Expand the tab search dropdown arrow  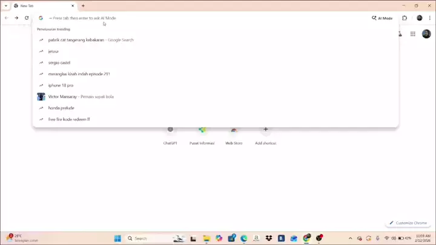tap(5, 5)
